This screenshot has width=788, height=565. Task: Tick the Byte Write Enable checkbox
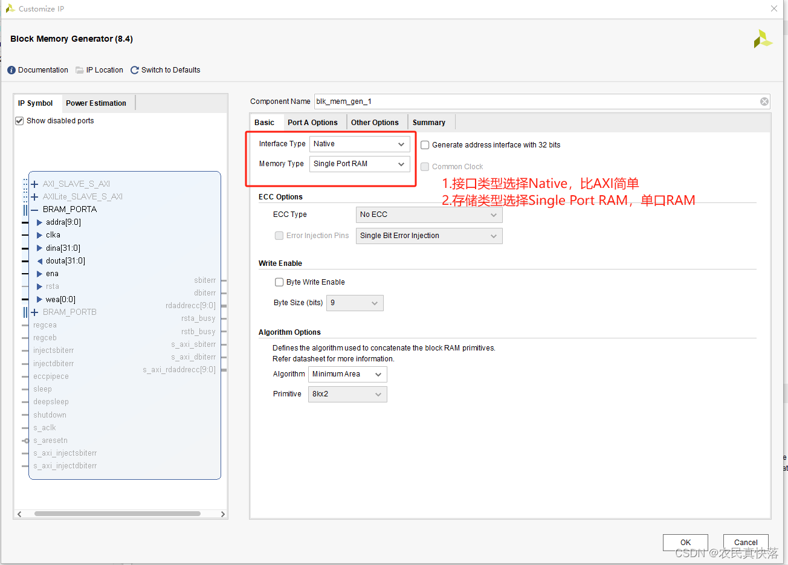[x=279, y=282]
